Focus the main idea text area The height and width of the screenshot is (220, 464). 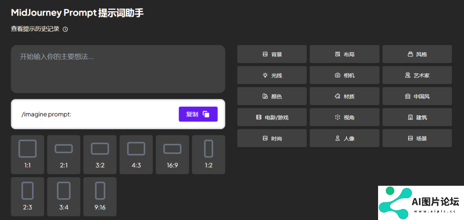pyautogui.click(x=118, y=69)
